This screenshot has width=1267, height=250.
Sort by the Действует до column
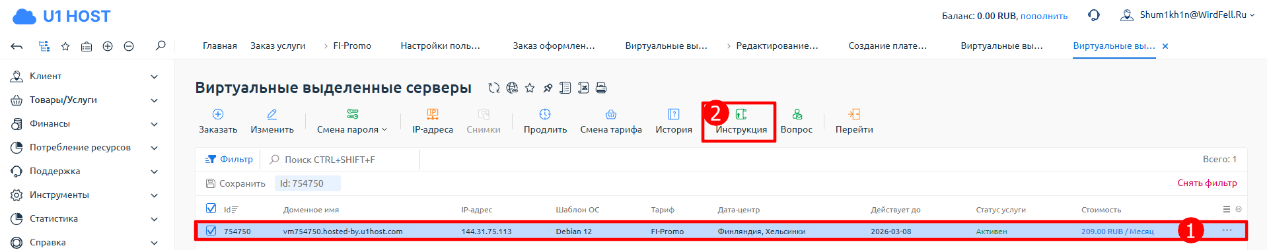[895, 210]
